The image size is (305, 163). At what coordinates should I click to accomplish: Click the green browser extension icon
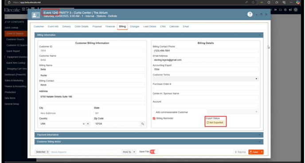tap(262, 2)
